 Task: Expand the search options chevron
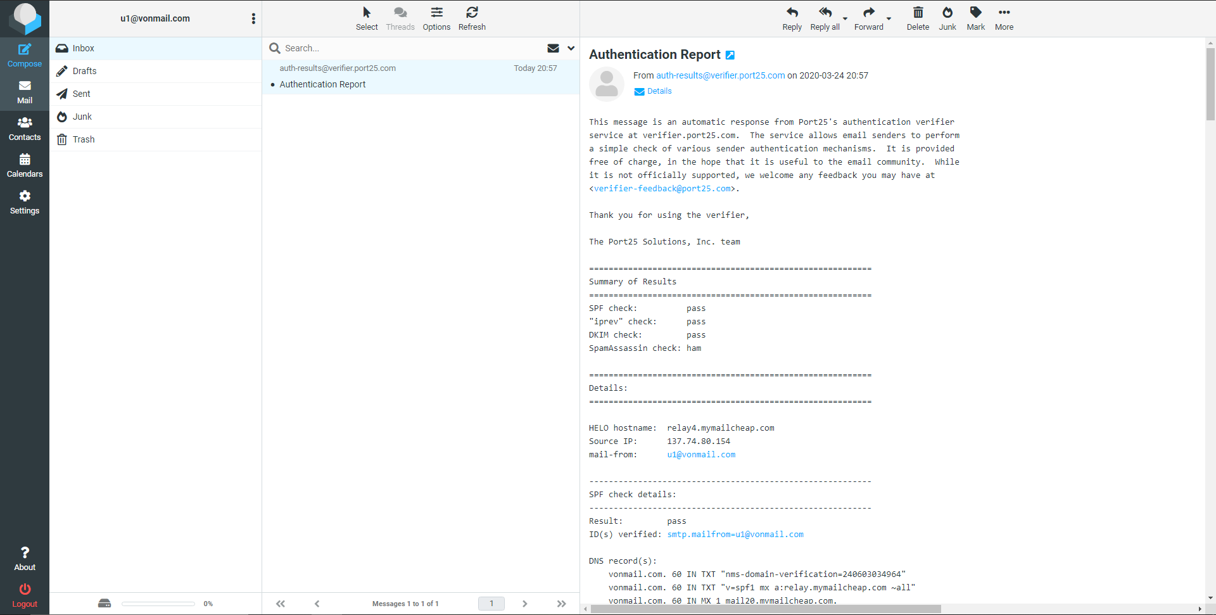tap(571, 48)
